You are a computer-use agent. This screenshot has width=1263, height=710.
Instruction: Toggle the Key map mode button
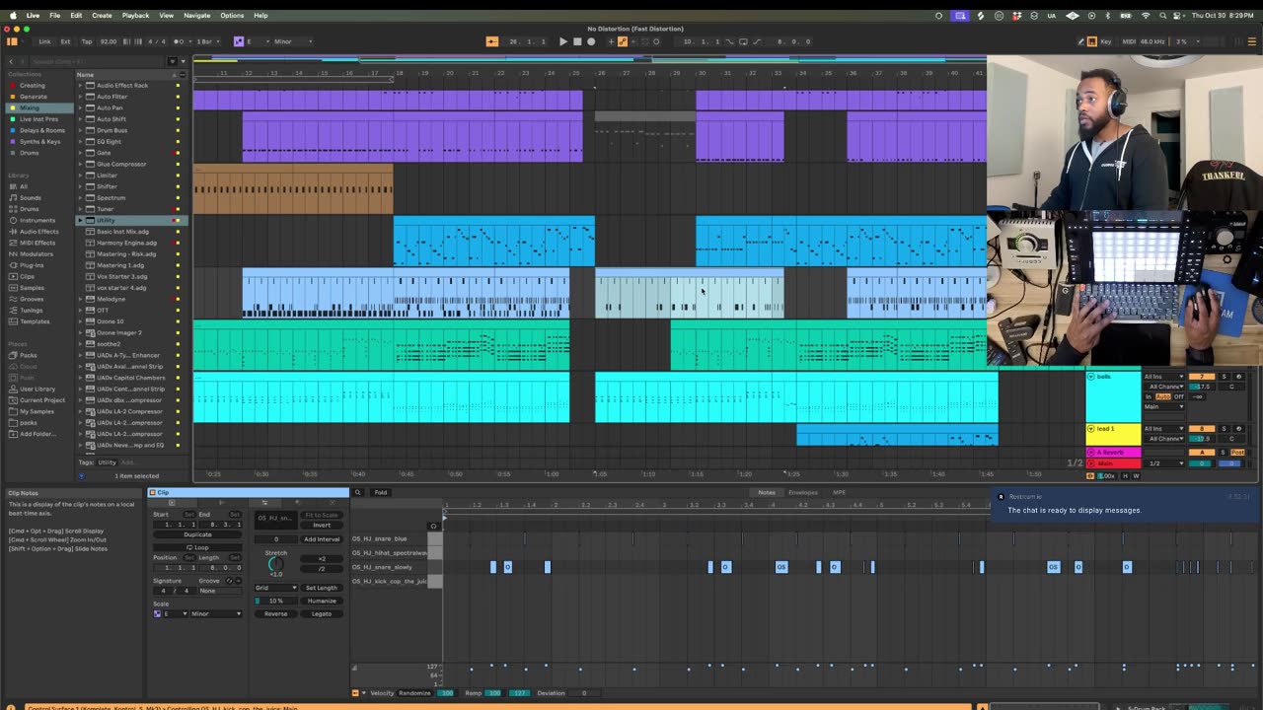pyautogui.click(x=1104, y=41)
